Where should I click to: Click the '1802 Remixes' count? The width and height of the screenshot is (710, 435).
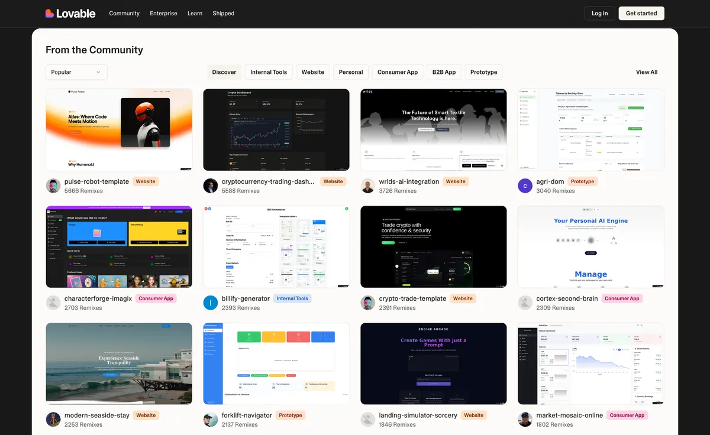pos(555,425)
